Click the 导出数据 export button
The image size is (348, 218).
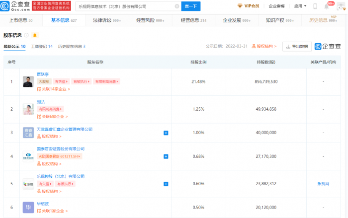click(x=297, y=47)
